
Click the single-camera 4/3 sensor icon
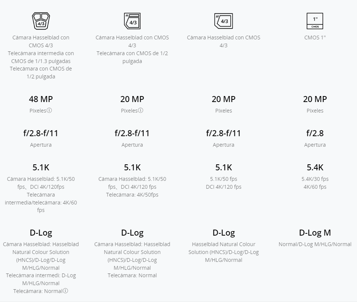pos(223,21)
